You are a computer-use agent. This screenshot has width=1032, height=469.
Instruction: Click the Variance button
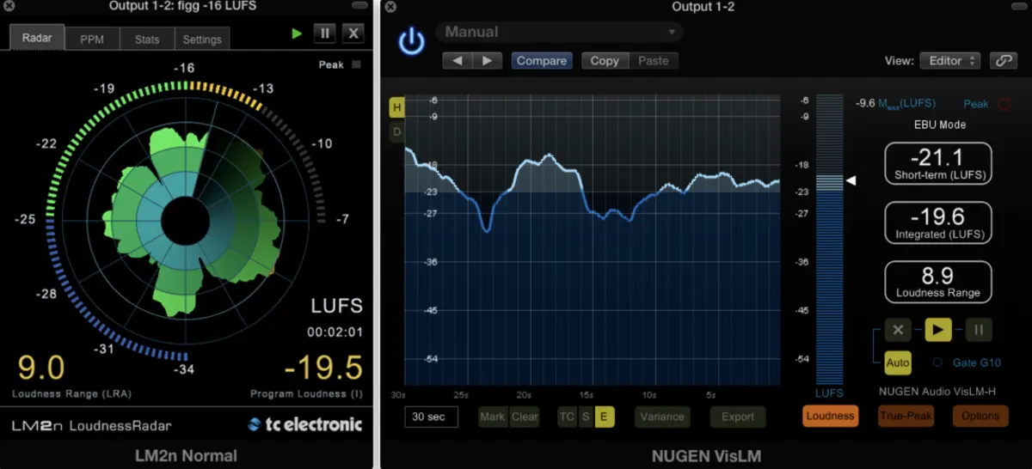662,417
